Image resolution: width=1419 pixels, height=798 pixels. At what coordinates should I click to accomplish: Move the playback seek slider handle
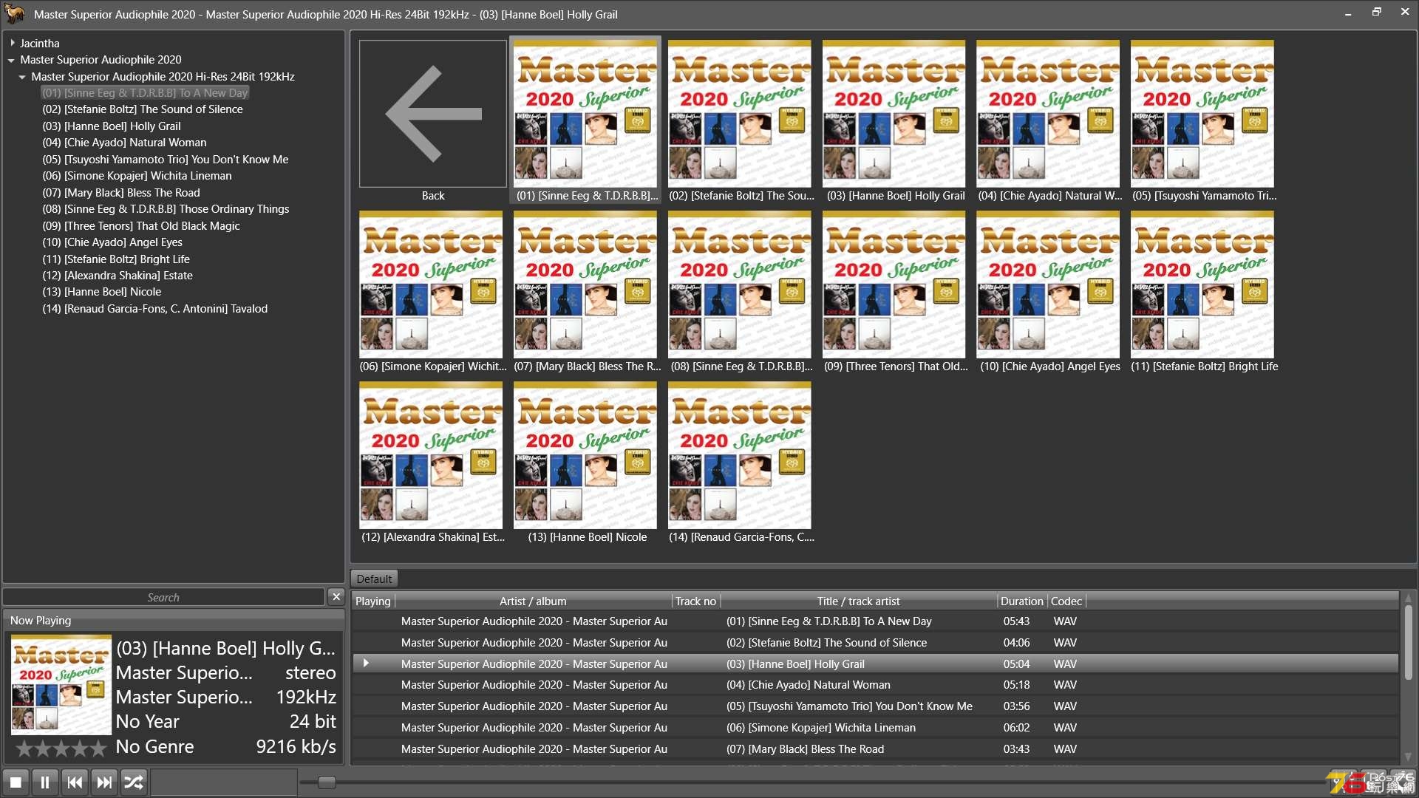[326, 782]
